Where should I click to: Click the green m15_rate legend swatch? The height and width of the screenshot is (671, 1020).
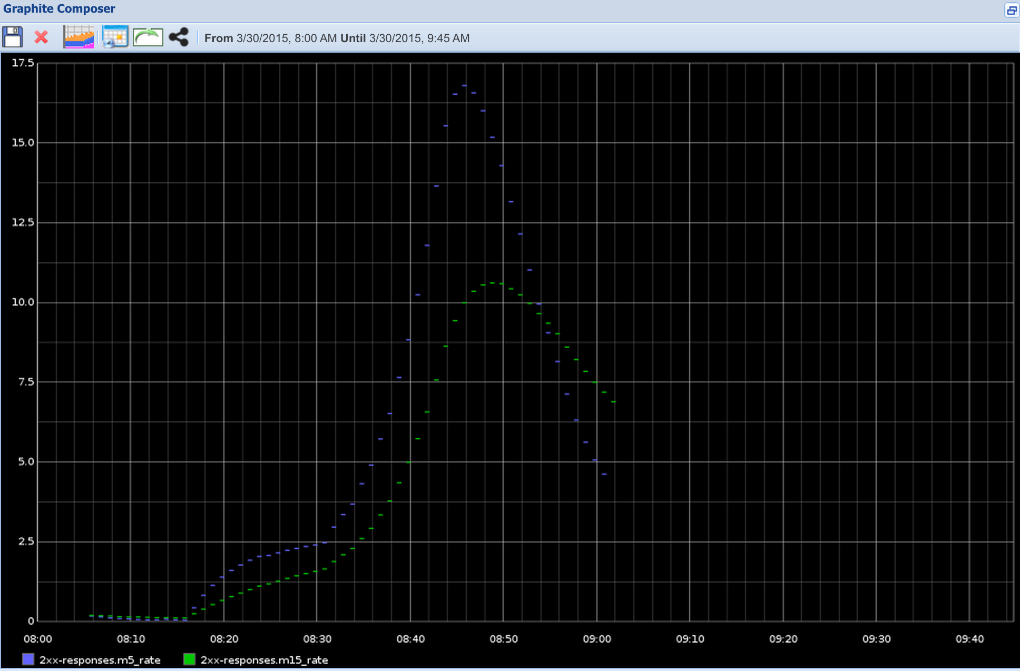pyautogui.click(x=189, y=659)
